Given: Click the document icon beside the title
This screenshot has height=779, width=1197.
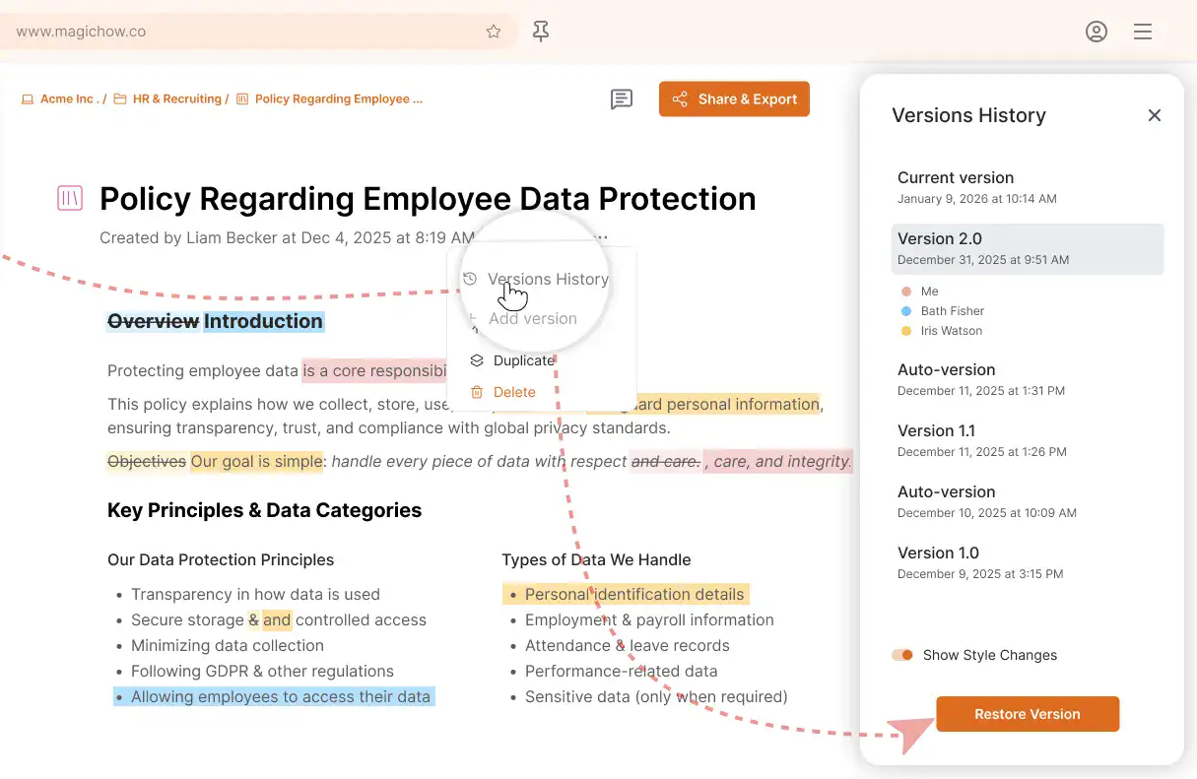Looking at the screenshot, I should [x=70, y=198].
